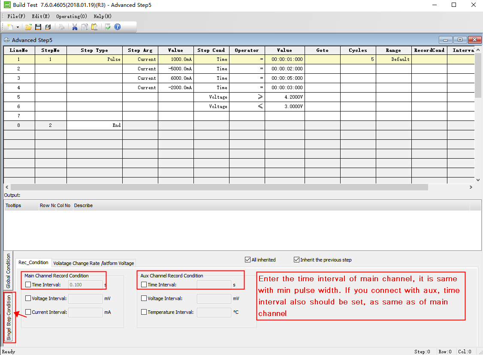Click Aux Channel Time Interval field
Screen dimensions: 483x355
point(214,285)
